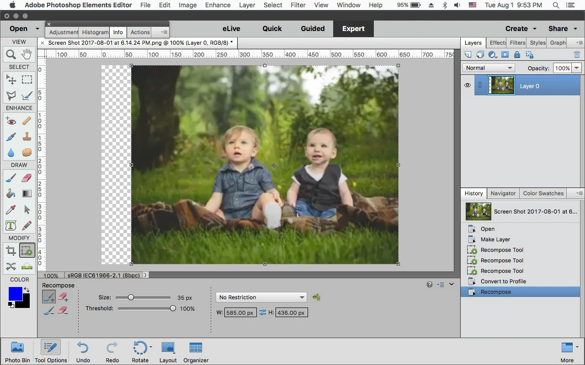The height and width of the screenshot is (365, 585).
Task: Pick the Paint Bucket tool
Action: [11, 193]
